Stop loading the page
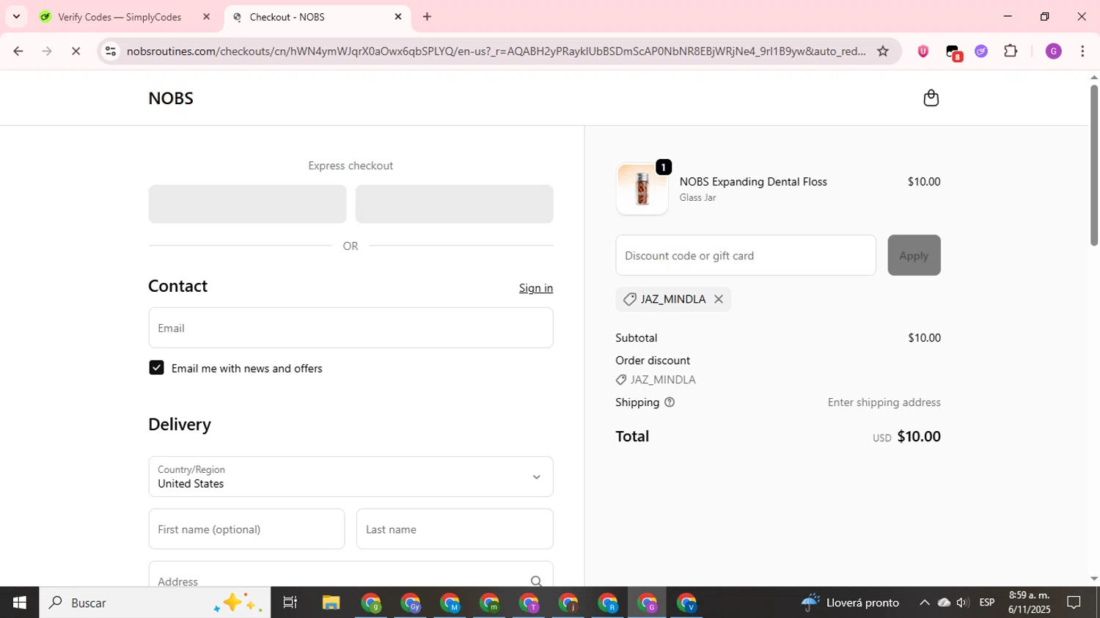 point(76,51)
